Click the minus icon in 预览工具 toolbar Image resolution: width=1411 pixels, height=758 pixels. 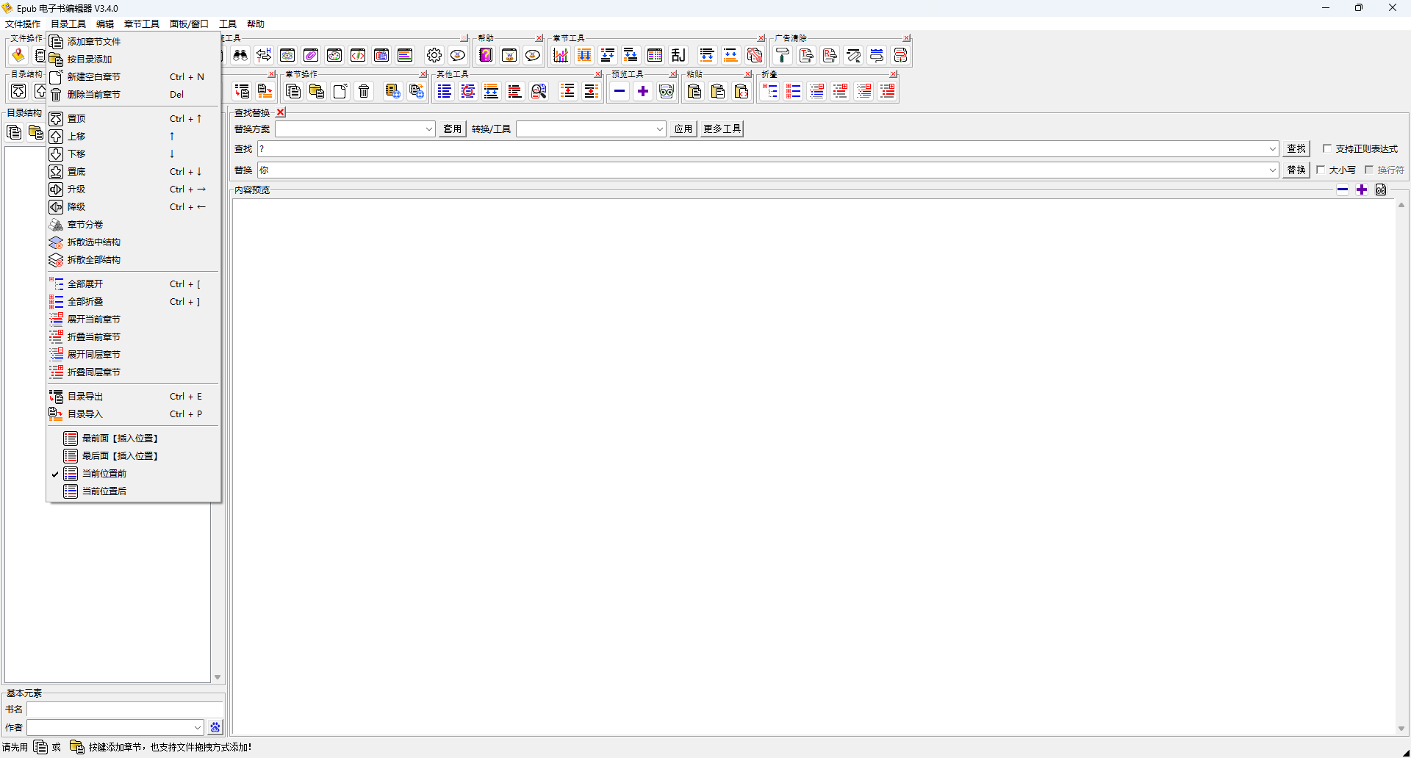[x=620, y=91]
